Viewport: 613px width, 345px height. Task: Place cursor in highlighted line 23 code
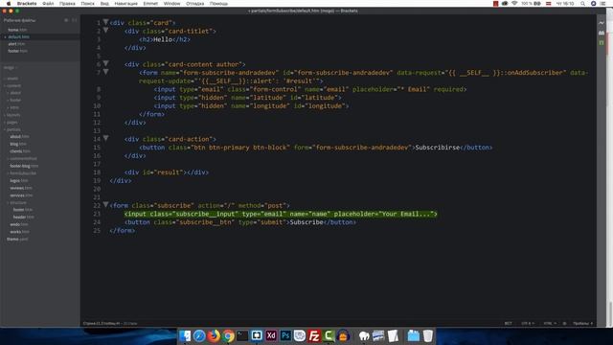tap(281, 214)
